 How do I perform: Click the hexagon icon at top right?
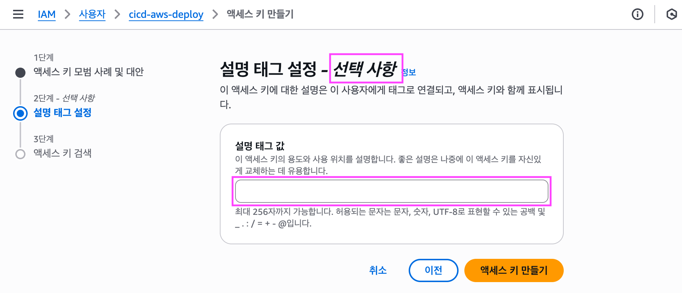pyautogui.click(x=671, y=15)
